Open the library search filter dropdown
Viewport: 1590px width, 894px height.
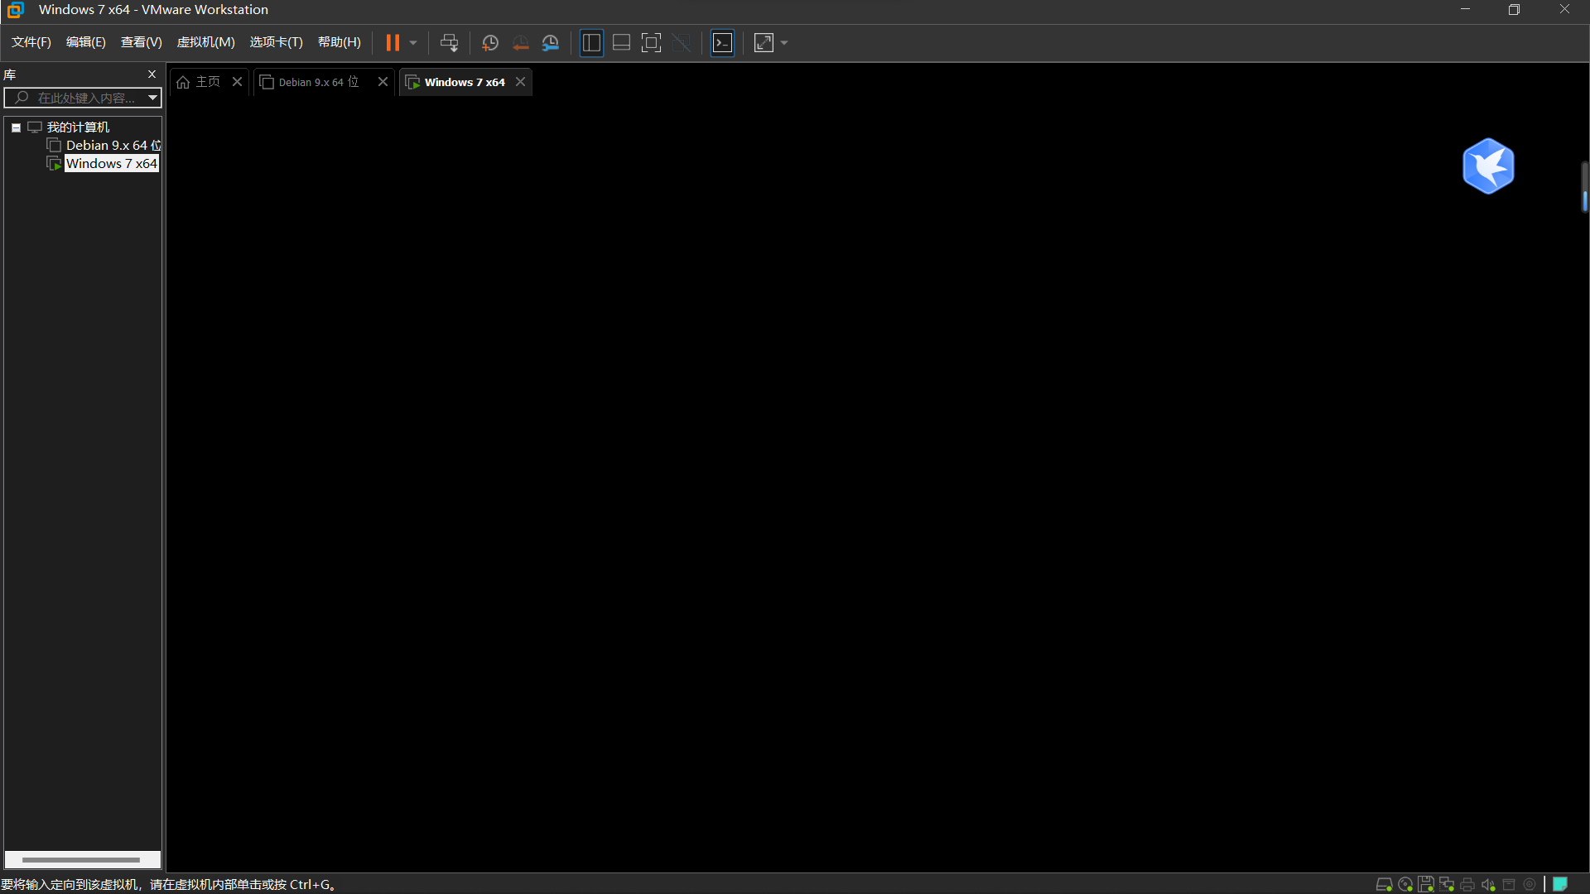pyautogui.click(x=152, y=98)
